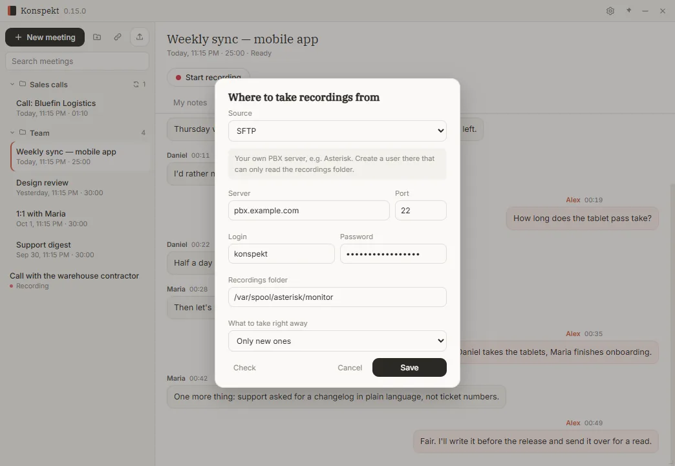Close the Konspekt window

tap(663, 11)
